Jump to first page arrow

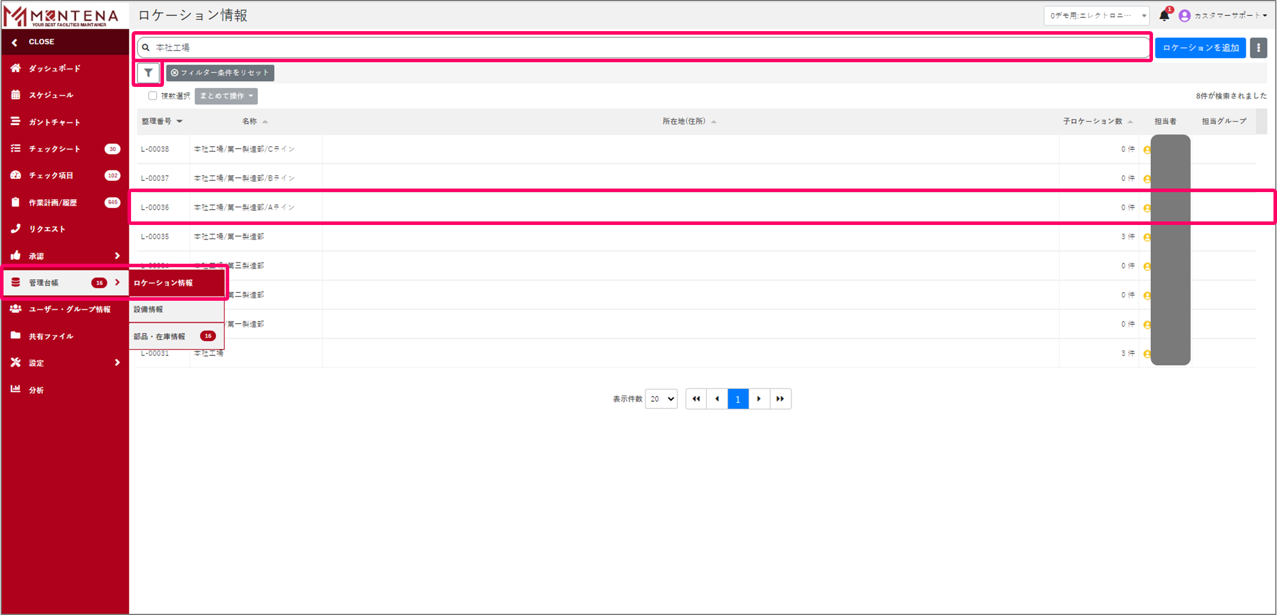click(x=696, y=399)
